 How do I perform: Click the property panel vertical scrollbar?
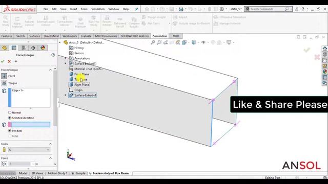point(55,98)
